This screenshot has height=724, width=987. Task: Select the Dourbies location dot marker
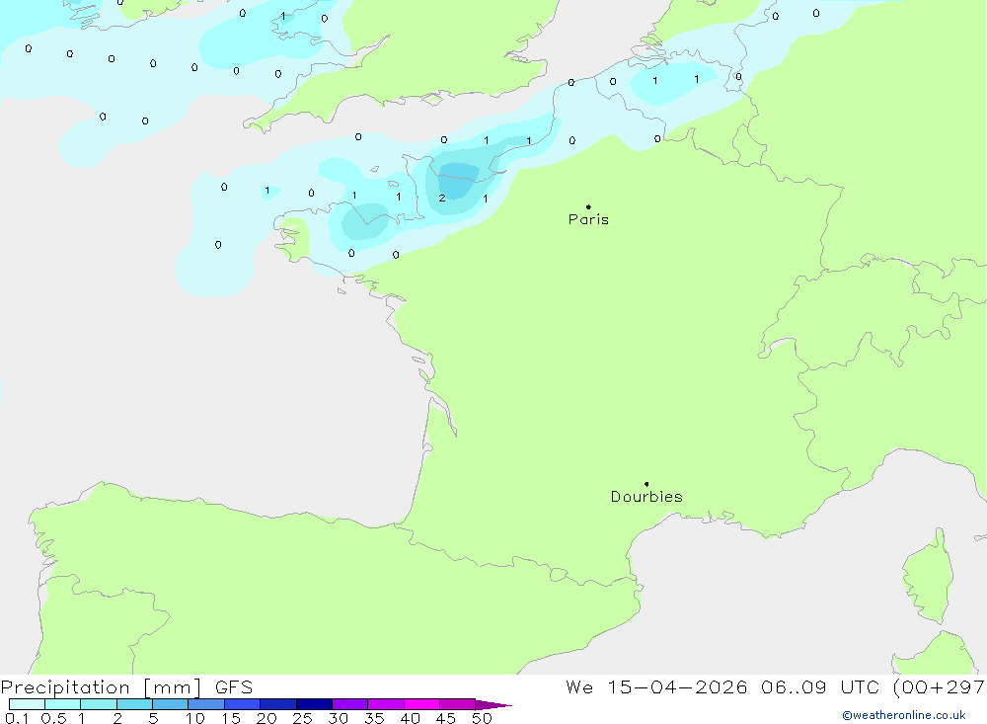pos(646,484)
